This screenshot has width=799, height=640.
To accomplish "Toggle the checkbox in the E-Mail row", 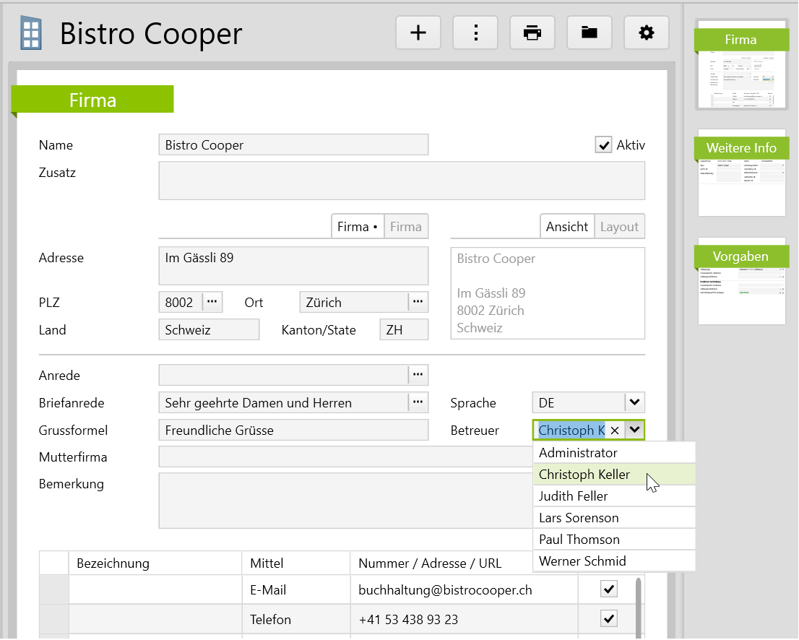I will 609,590.
